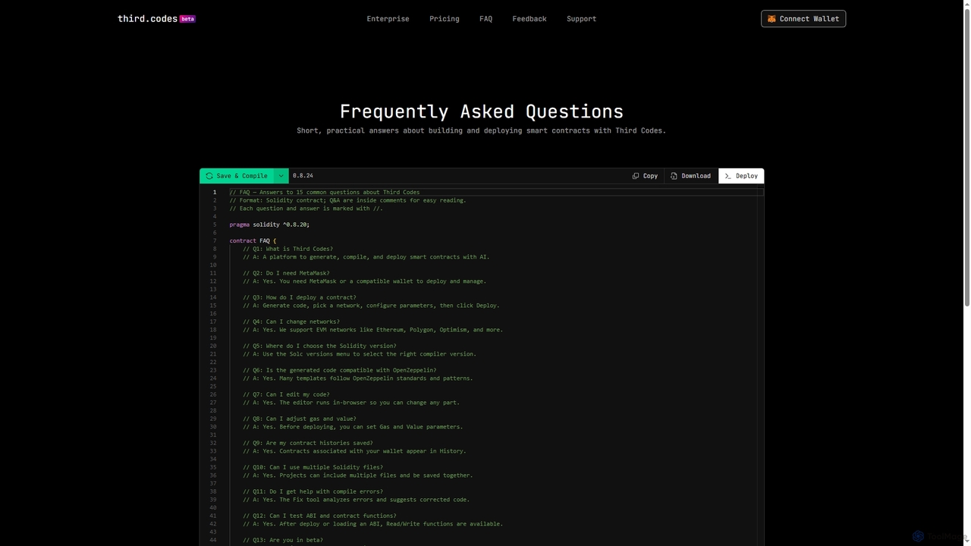Expand the Save & Compile dropdown arrow

[x=281, y=176]
